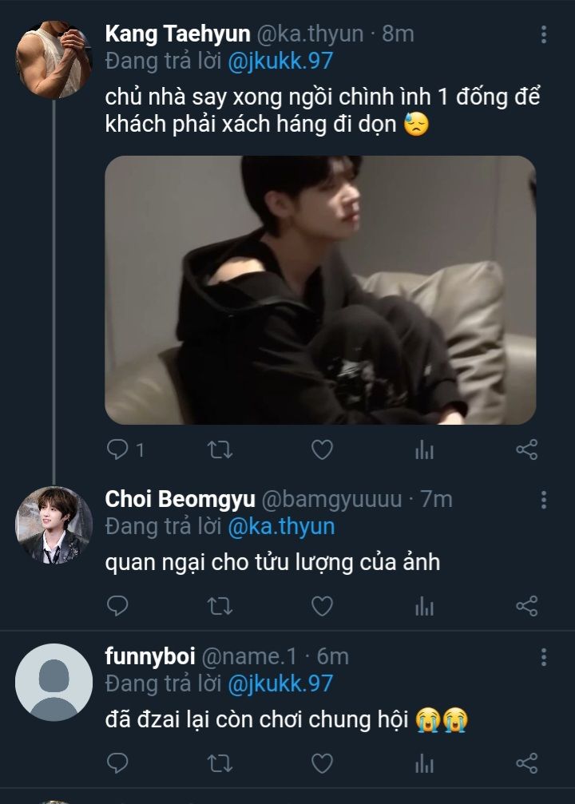575x804 pixels.
Task: Open Kang Taehyun's profile name
Action: pos(178,34)
